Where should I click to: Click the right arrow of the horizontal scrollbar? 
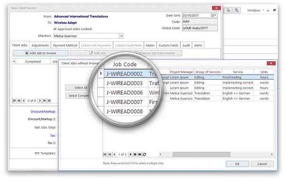[272, 154]
